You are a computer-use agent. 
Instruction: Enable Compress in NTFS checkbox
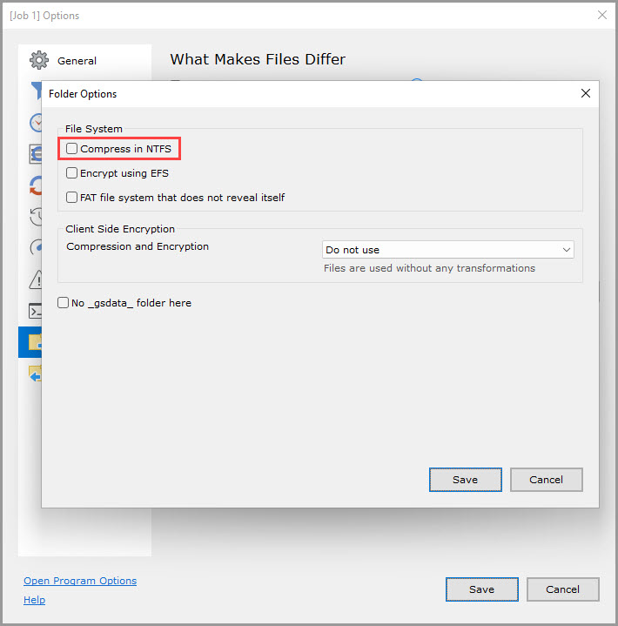[x=72, y=149]
